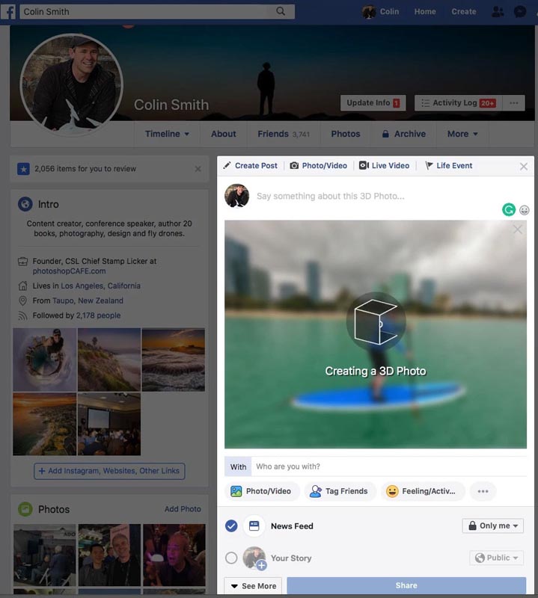Click the Photo/Video pill button

click(x=262, y=491)
